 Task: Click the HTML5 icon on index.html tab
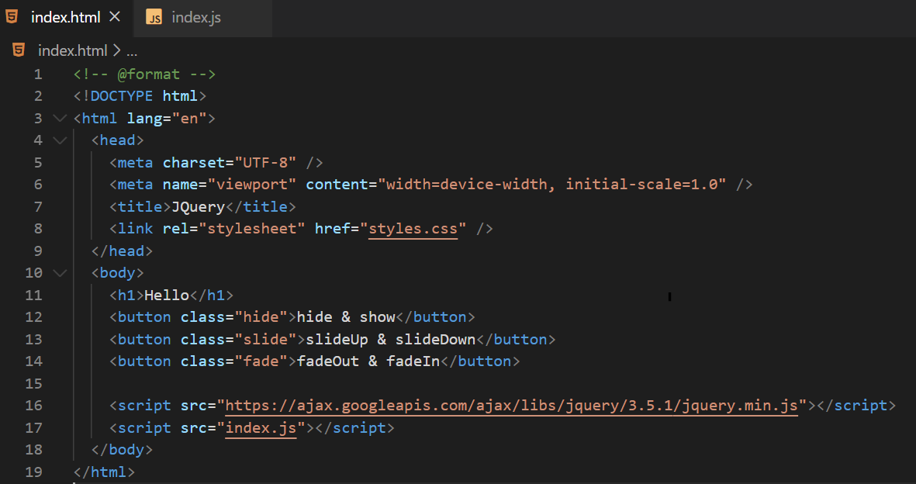click(x=12, y=17)
